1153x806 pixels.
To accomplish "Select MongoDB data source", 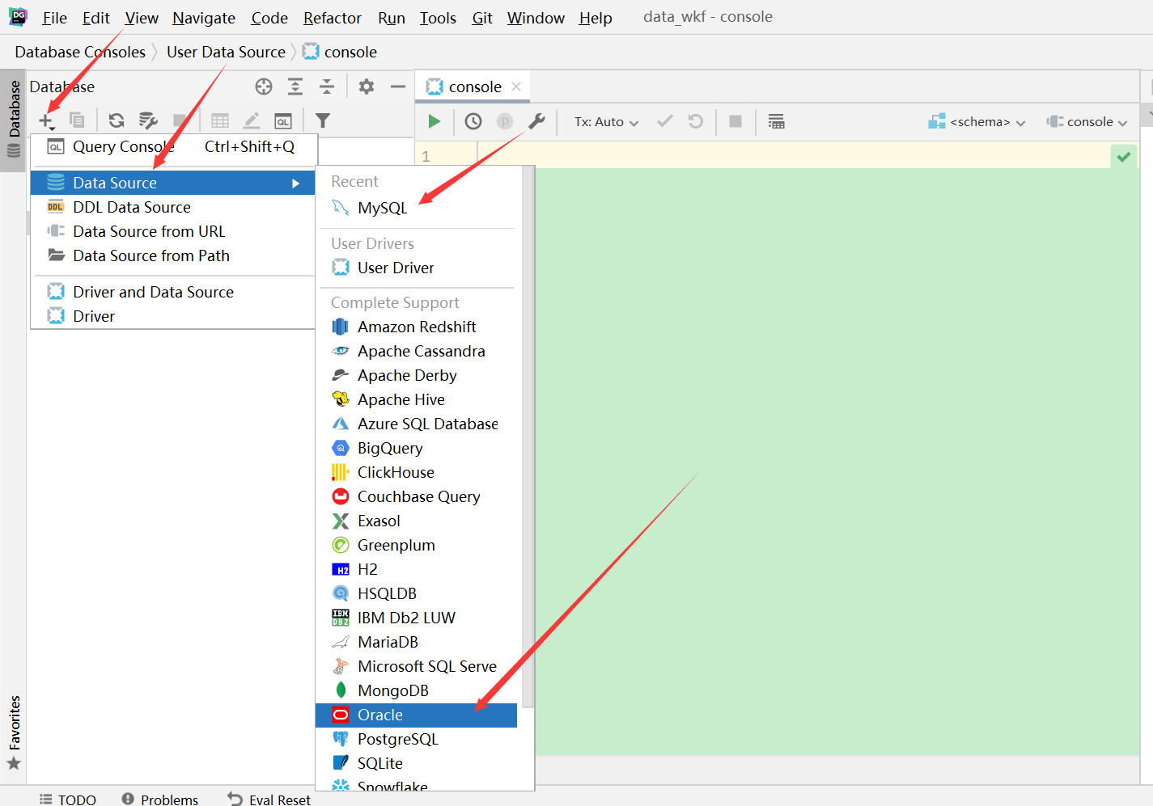I will coord(416,690).
